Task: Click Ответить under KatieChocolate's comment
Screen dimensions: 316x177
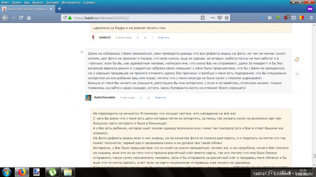Action: (160, 97)
